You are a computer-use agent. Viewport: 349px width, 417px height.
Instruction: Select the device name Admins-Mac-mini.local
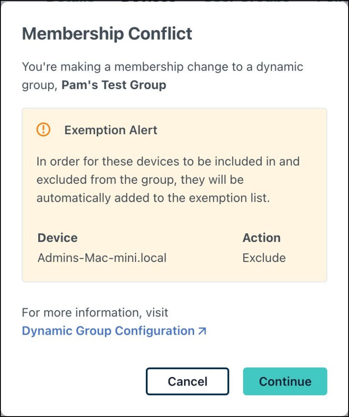[102, 258]
